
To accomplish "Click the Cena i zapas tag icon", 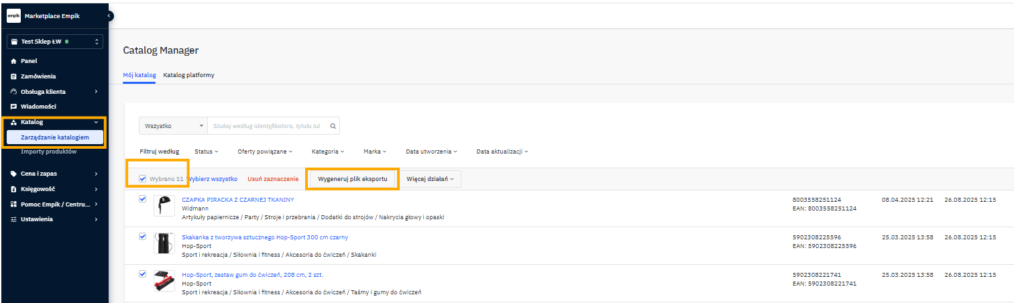I will point(13,174).
